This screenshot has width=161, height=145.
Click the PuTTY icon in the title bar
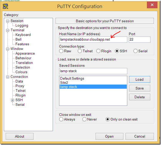(x=5, y=6)
